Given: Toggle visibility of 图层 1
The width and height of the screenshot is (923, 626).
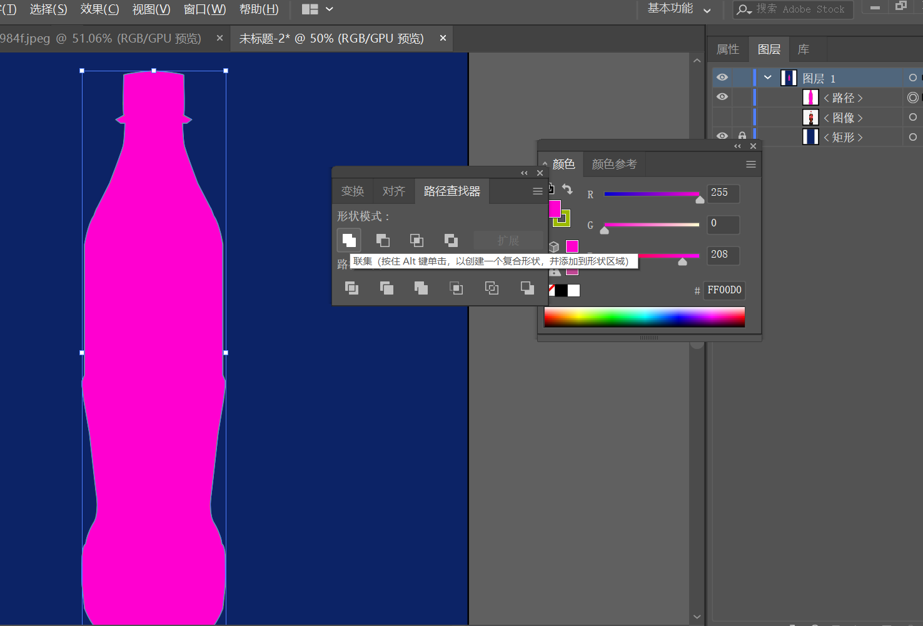Looking at the screenshot, I should click(x=722, y=78).
